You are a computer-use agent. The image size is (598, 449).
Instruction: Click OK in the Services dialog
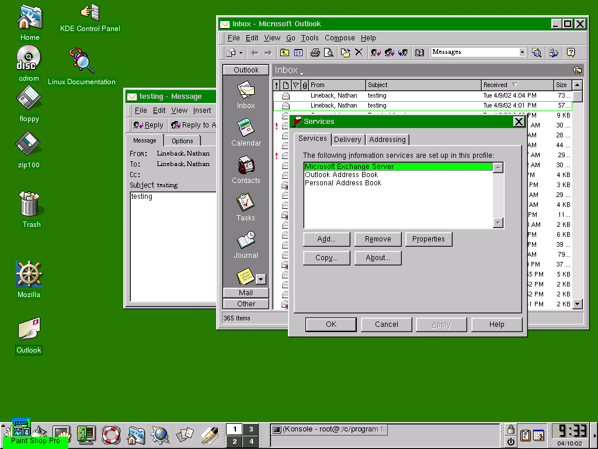click(331, 324)
